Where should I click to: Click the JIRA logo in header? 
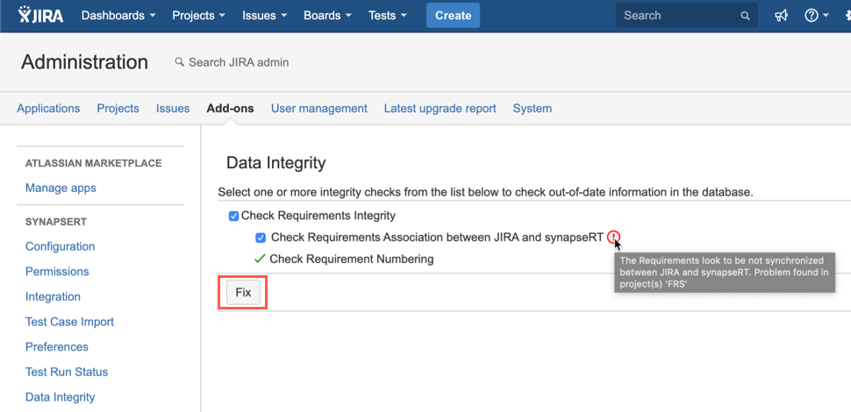pos(40,16)
